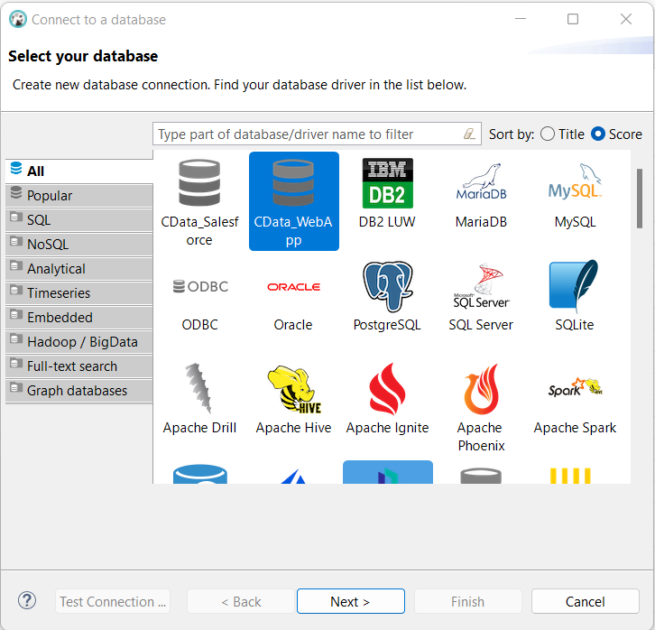Click the driver list vertical scrollbar
This screenshot has width=655, height=630.
(x=640, y=199)
